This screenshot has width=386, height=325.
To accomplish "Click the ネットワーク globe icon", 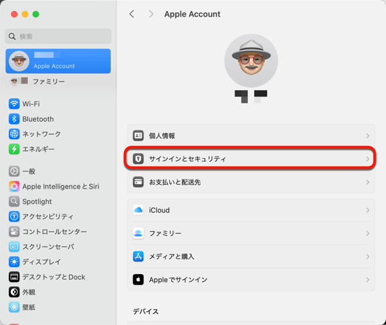I will click(x=14, y=134).
